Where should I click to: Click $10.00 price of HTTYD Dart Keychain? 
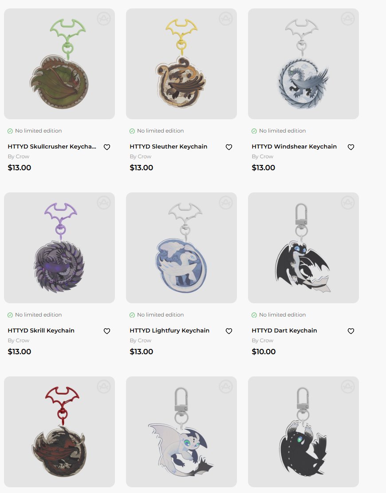[264, 352]
